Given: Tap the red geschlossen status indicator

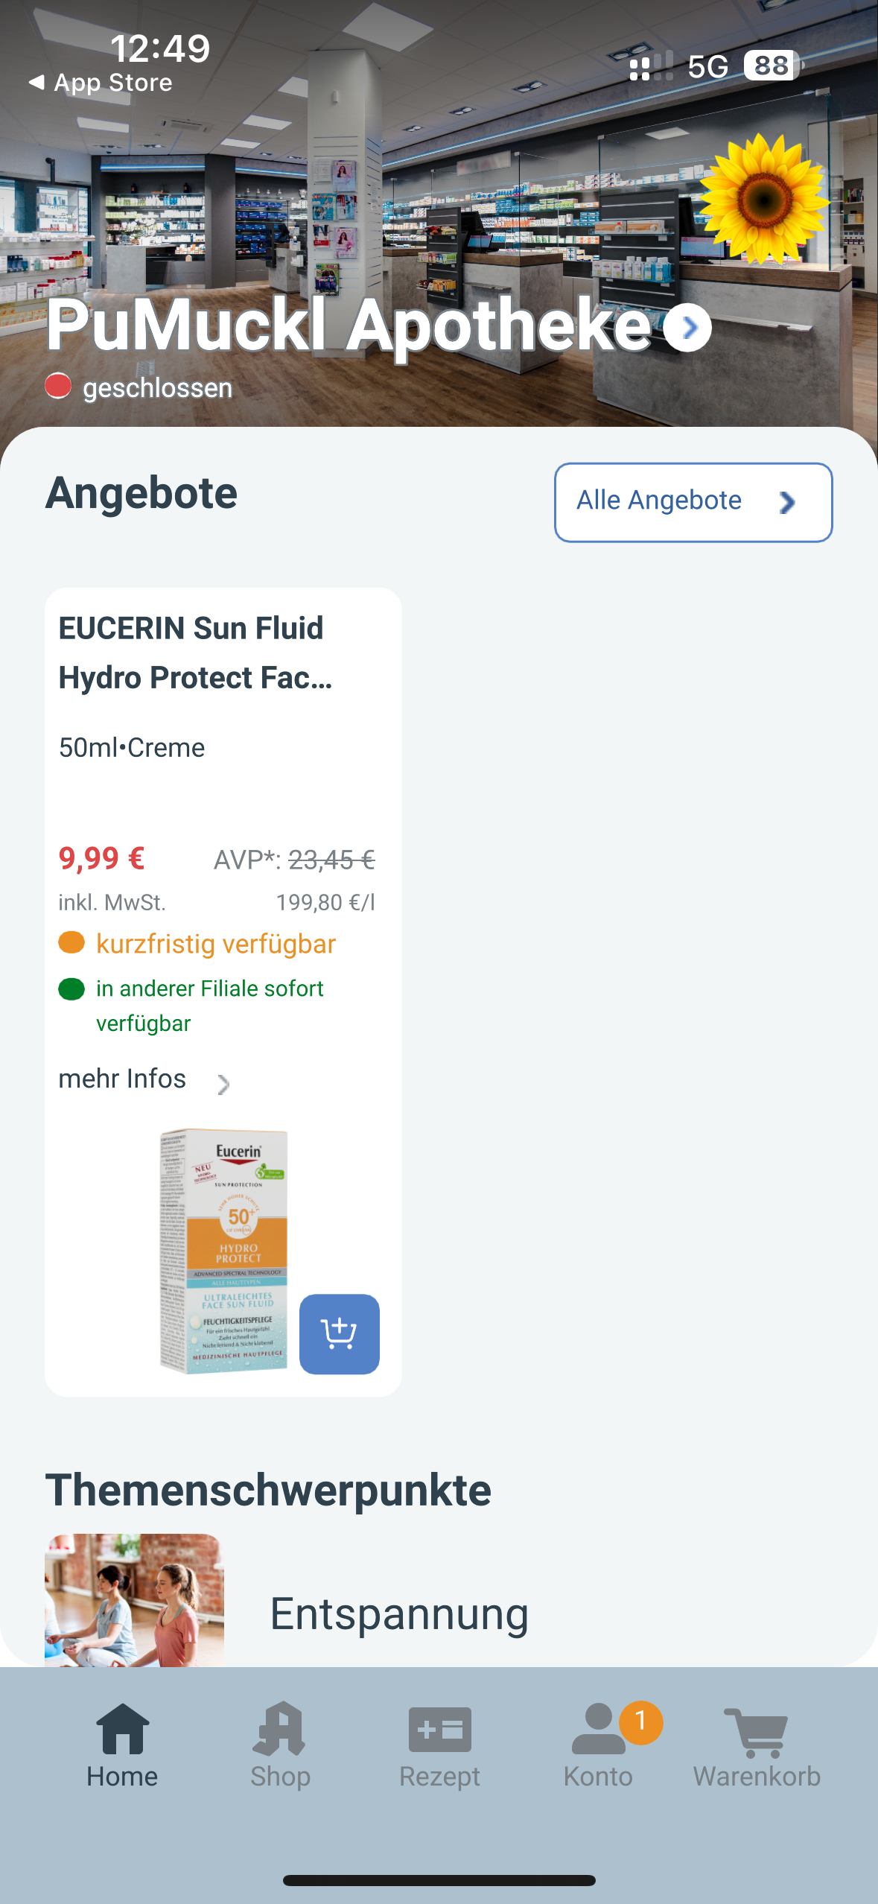Looking at the screenshot, I should click(58, 387).
